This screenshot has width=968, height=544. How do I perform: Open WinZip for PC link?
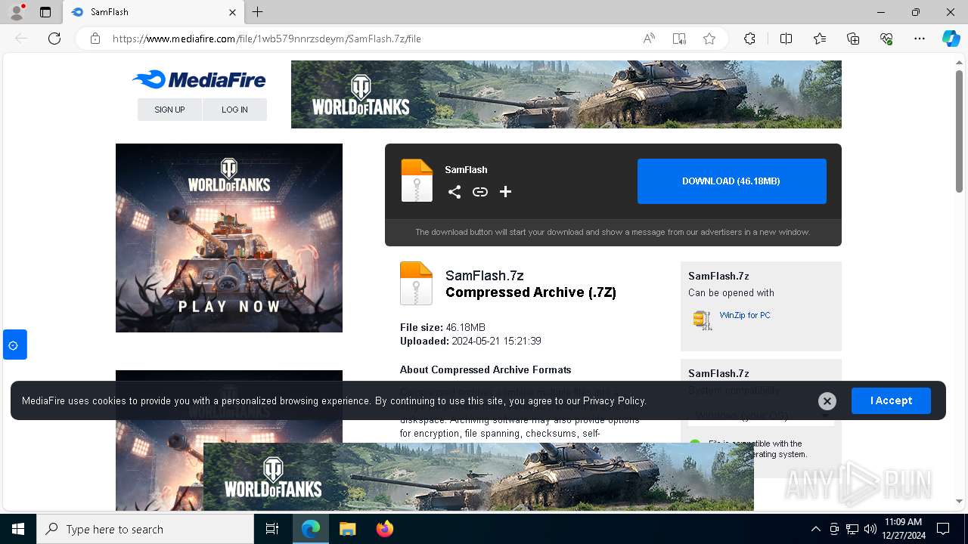(x=745, y=315)
